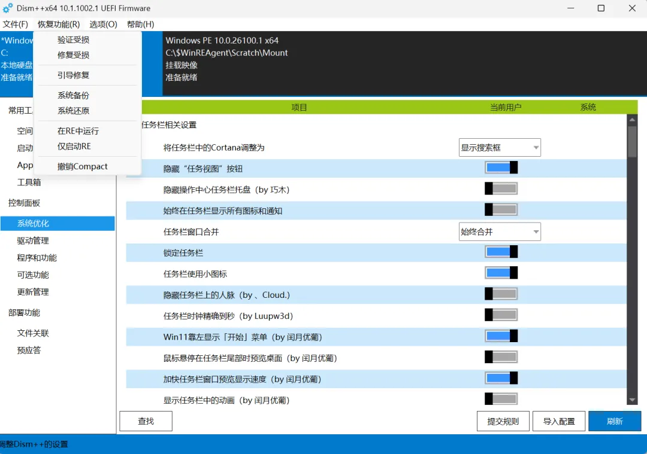This screenshot has width=647, height=454.
Task: Minimize the Dism++ window
Action: (571, 8)
